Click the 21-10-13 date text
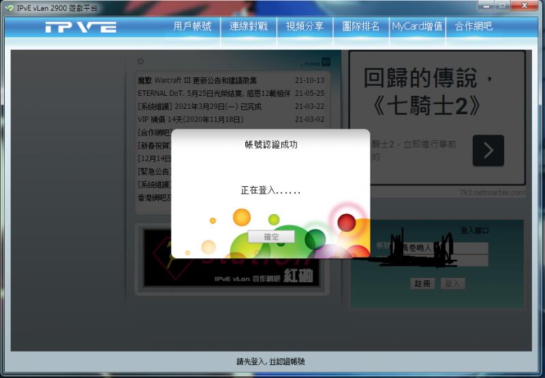Screen dimensions: 545x378 pyautogui.click(x=310, y=80)
